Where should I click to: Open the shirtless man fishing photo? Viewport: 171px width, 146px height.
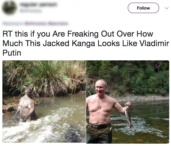[128, 102]
